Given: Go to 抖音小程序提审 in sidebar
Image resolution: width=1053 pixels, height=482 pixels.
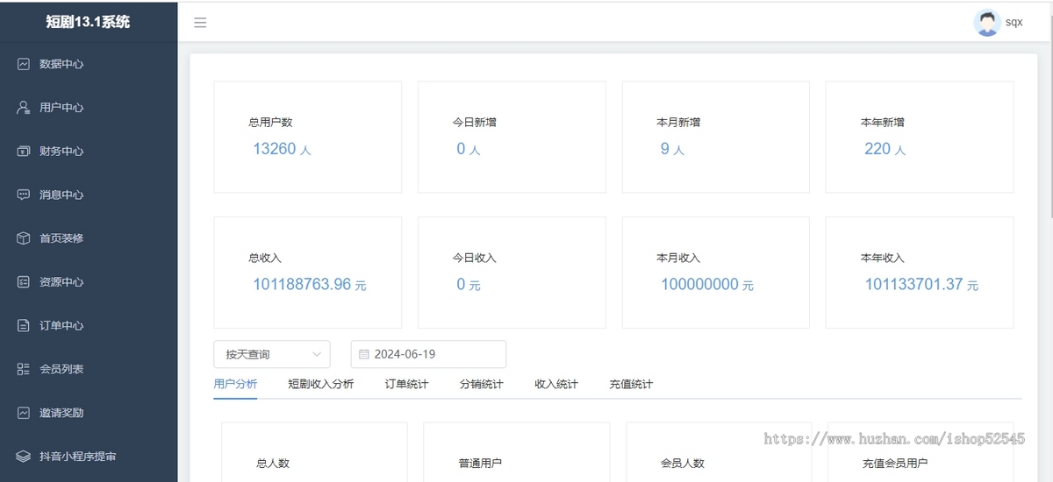Looking at the screenshot, I should tap(89, 457).
